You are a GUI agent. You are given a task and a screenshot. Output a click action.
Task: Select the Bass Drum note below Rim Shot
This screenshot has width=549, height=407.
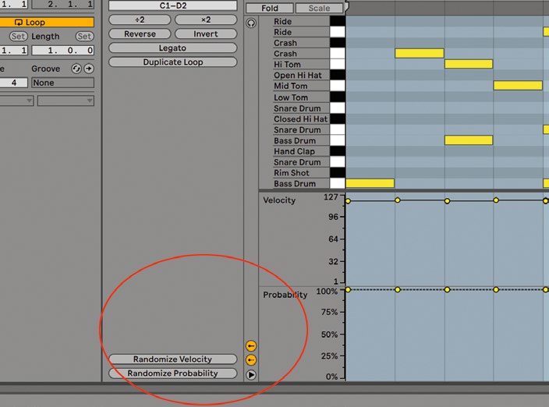(x=370, y=183)
